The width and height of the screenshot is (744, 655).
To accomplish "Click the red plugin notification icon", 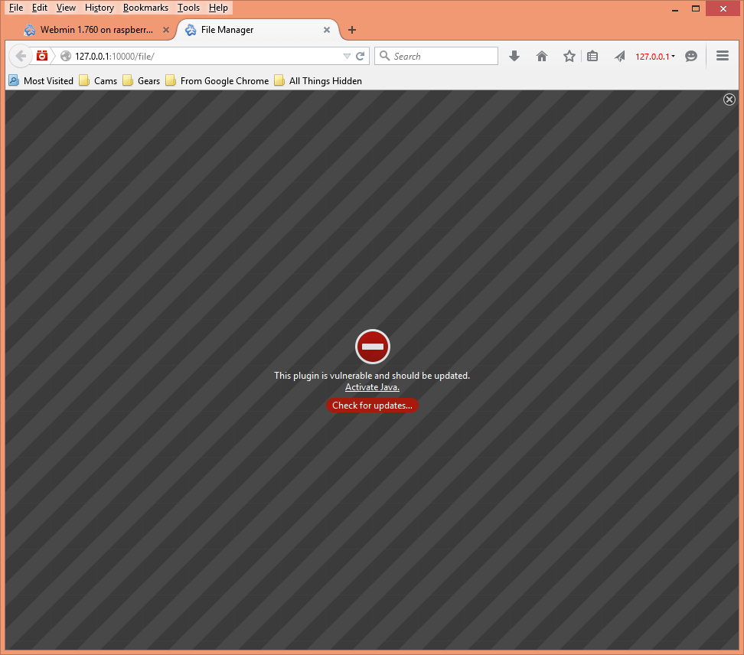I will (x=42, y=56).
